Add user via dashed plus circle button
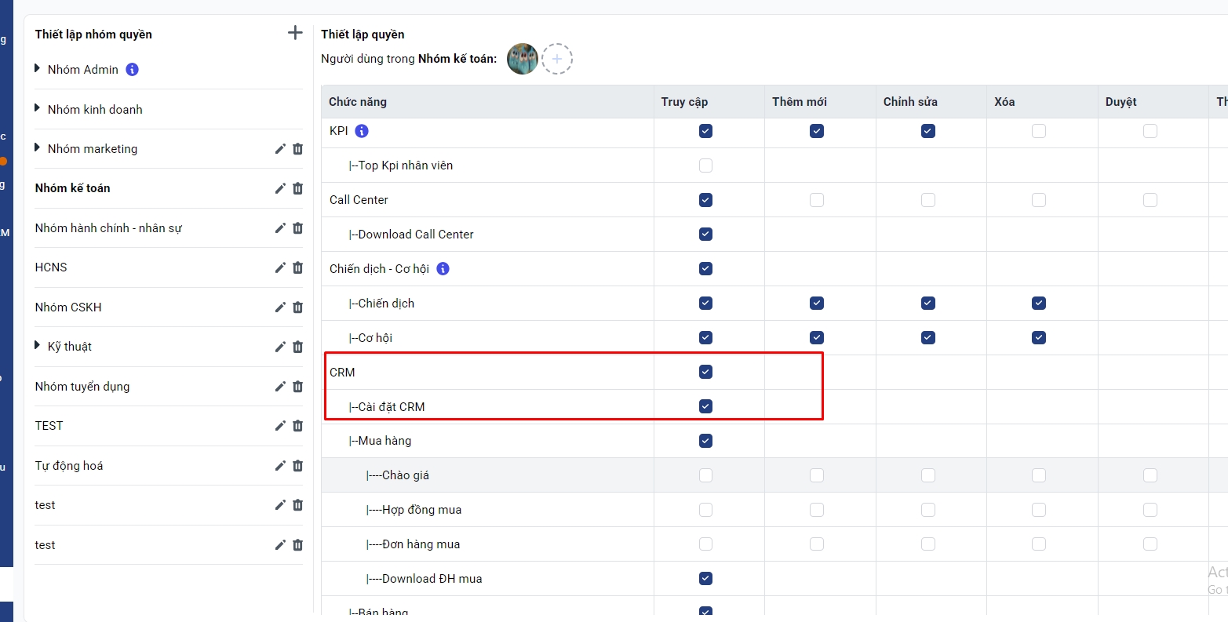The image size is (1228, 622). click(557, 59)
